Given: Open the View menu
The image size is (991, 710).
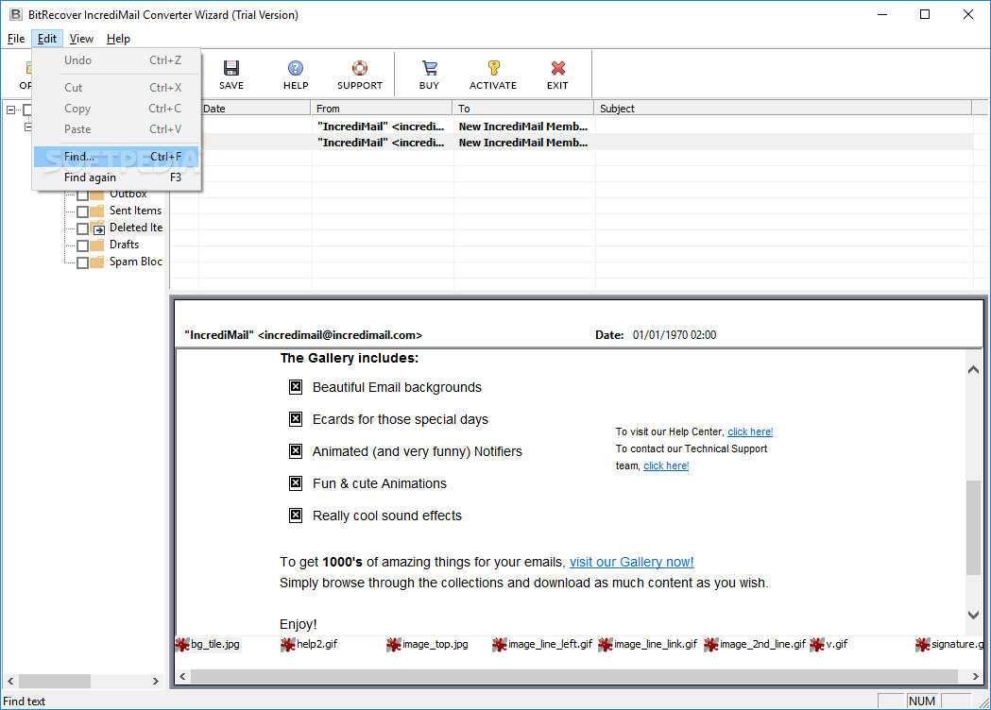Looking at the screenshot, I should click(81, 39).
